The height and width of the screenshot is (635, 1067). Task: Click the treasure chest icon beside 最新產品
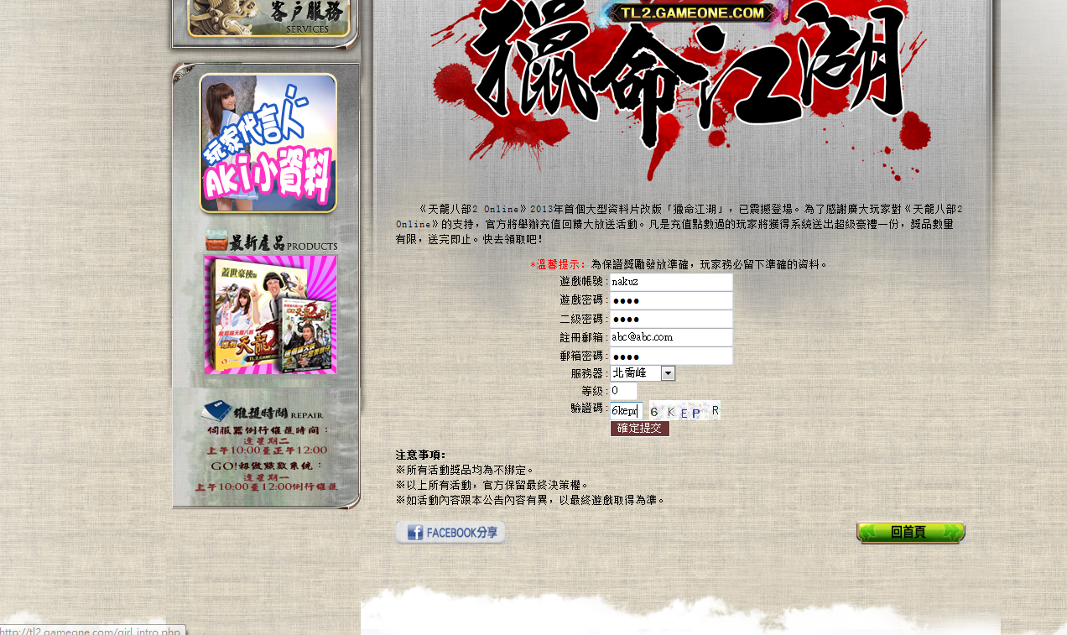216,242
